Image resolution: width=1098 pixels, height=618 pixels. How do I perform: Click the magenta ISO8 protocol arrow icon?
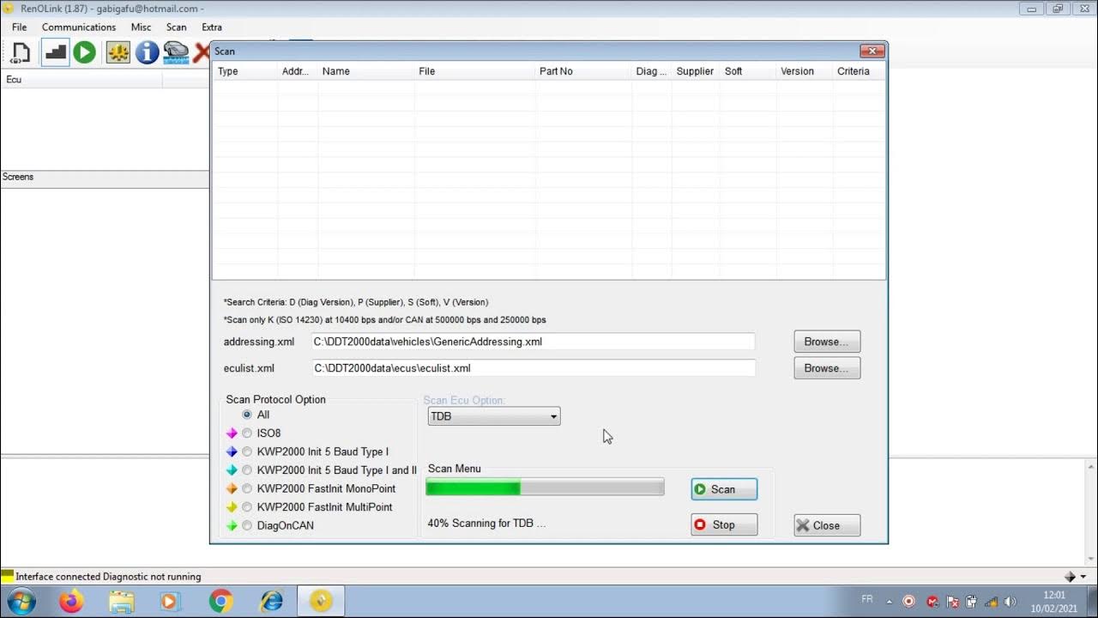(x=232, y=433)
